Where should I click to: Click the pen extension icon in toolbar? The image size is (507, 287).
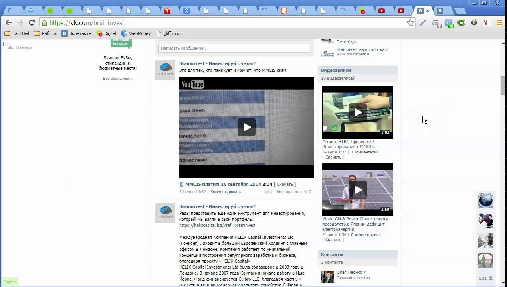point(423,23)
